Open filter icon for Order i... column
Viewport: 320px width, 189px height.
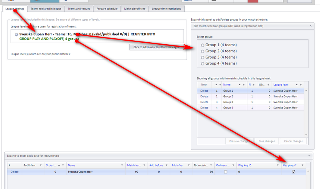63,165
